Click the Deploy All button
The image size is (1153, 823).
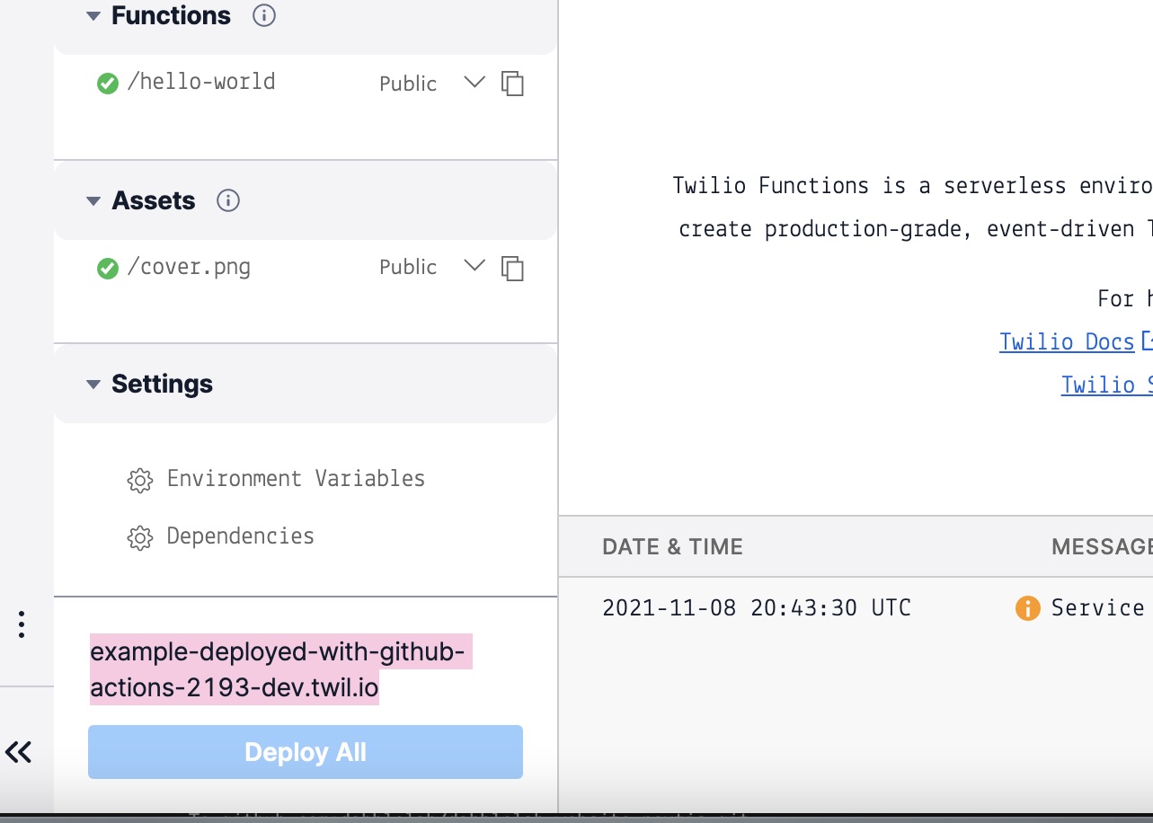pos(306,752)
